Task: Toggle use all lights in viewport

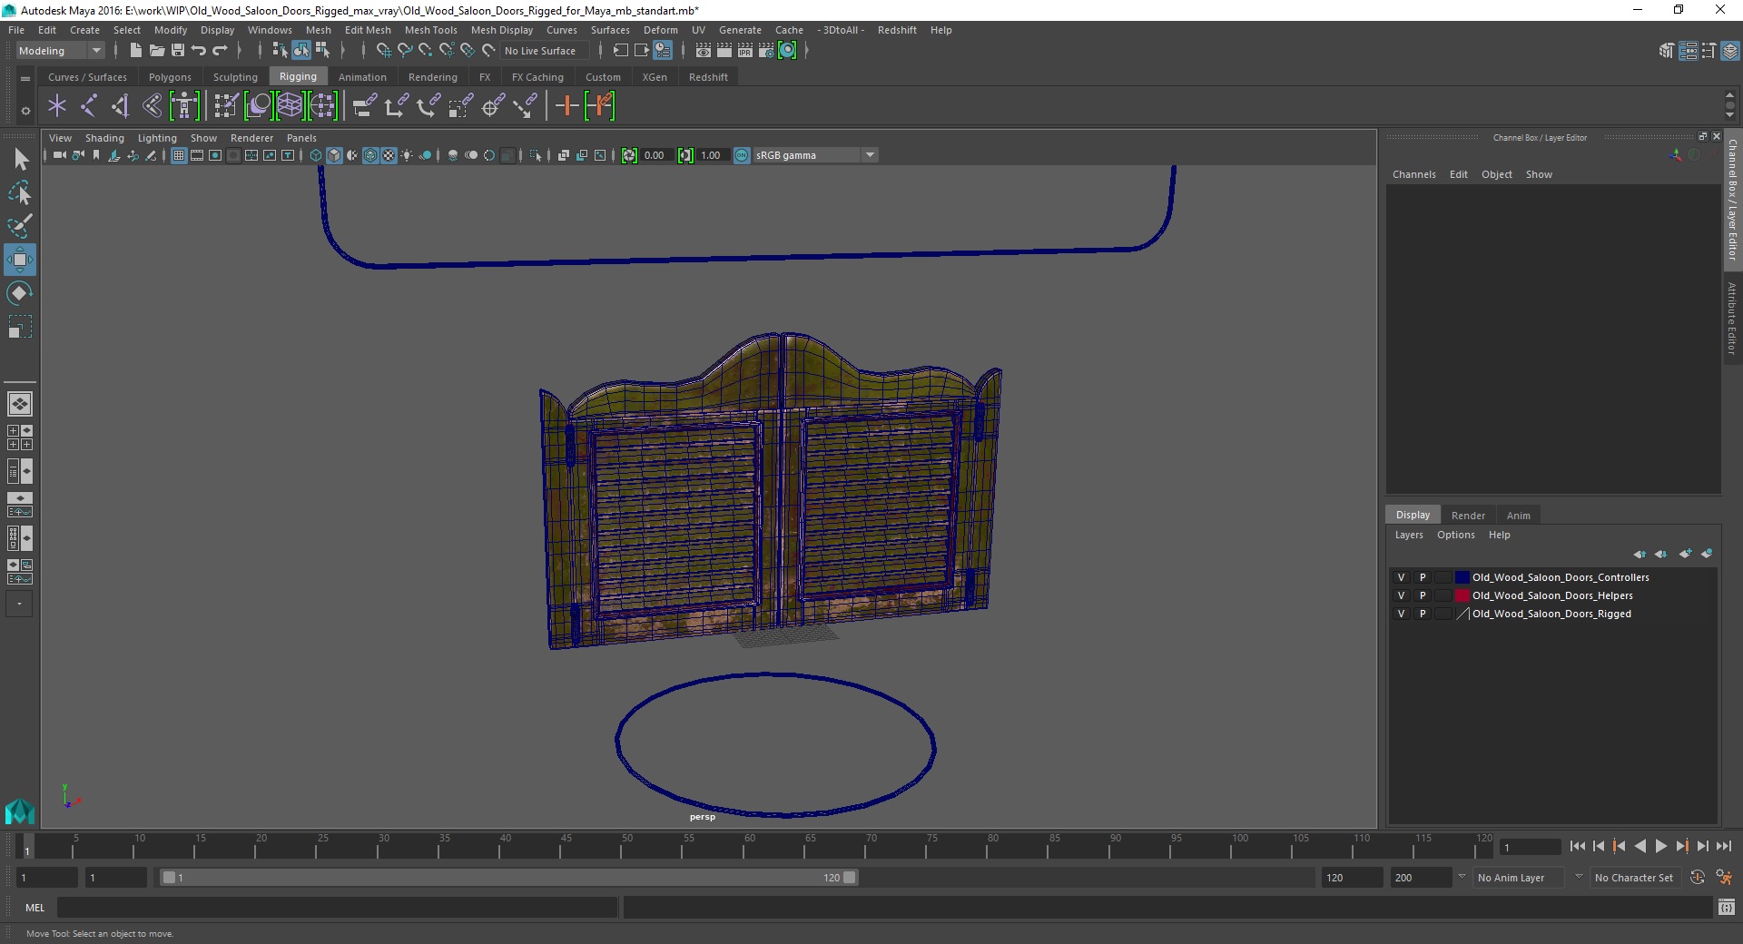Action: click(x=407, y=155)
